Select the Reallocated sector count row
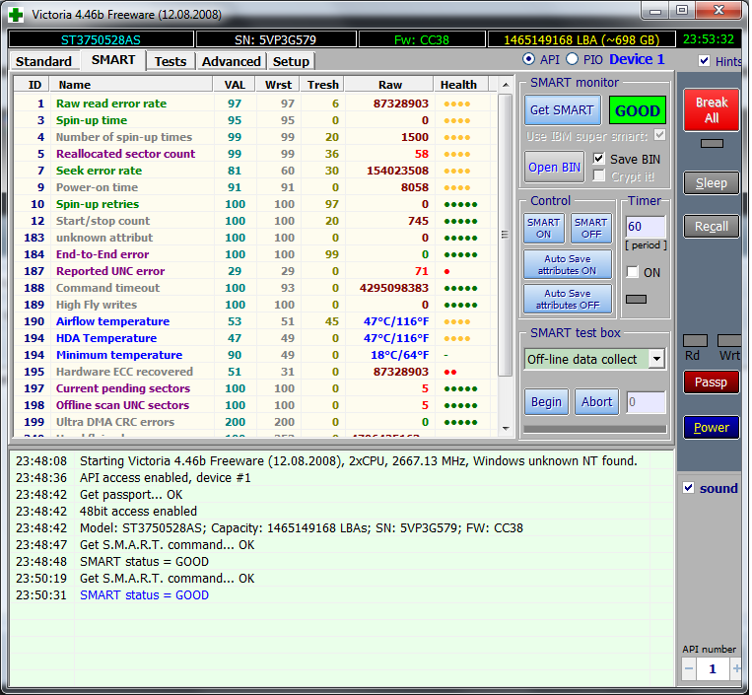 254,154
